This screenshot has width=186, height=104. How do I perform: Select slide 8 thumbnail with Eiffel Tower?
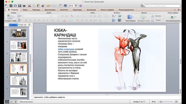click(19, 81)
